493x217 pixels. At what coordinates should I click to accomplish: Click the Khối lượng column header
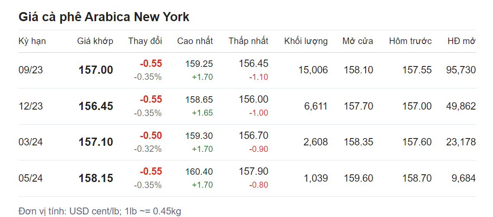306,41
